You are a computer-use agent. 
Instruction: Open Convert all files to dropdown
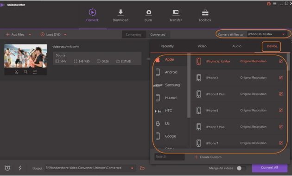click(267, 34)
